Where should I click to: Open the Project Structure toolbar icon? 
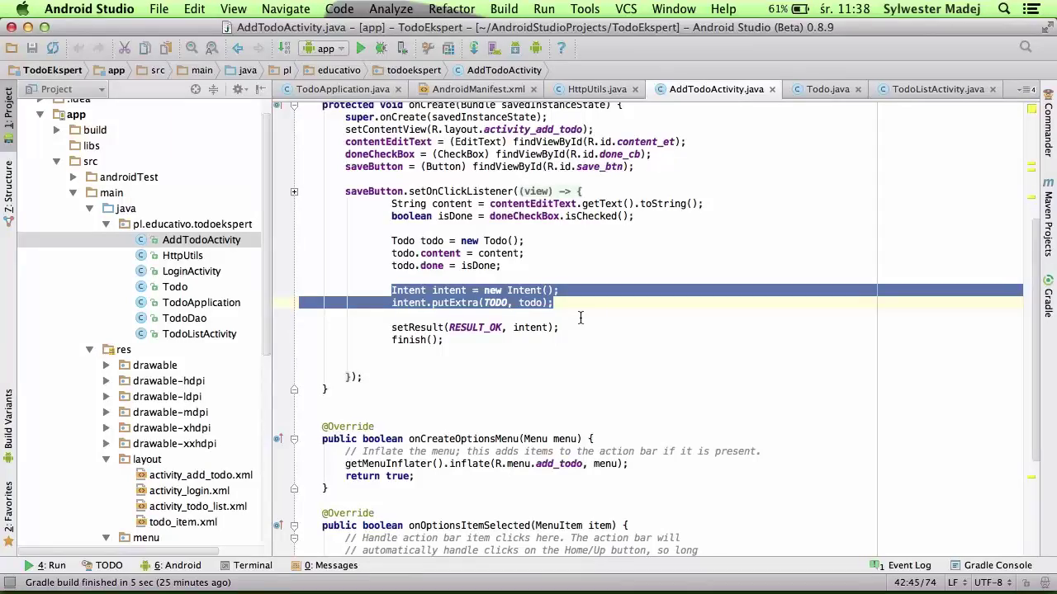[x=448, y=48]
